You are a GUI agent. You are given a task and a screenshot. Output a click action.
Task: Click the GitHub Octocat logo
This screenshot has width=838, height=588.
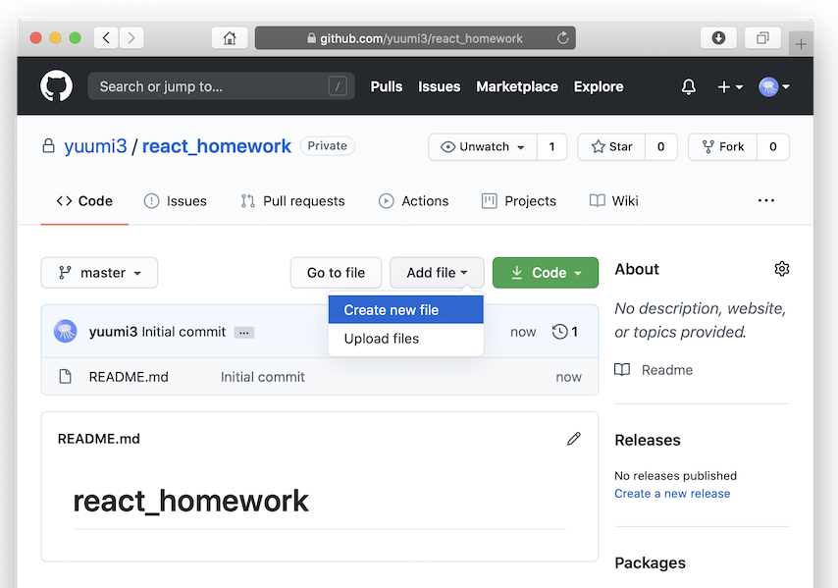click(56, 85)
